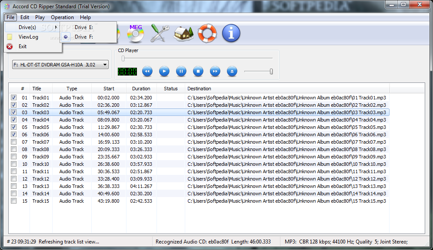This screenshot has height=250, width=433.
Task: Sort by the Type column header
Action: coord(72,89)
